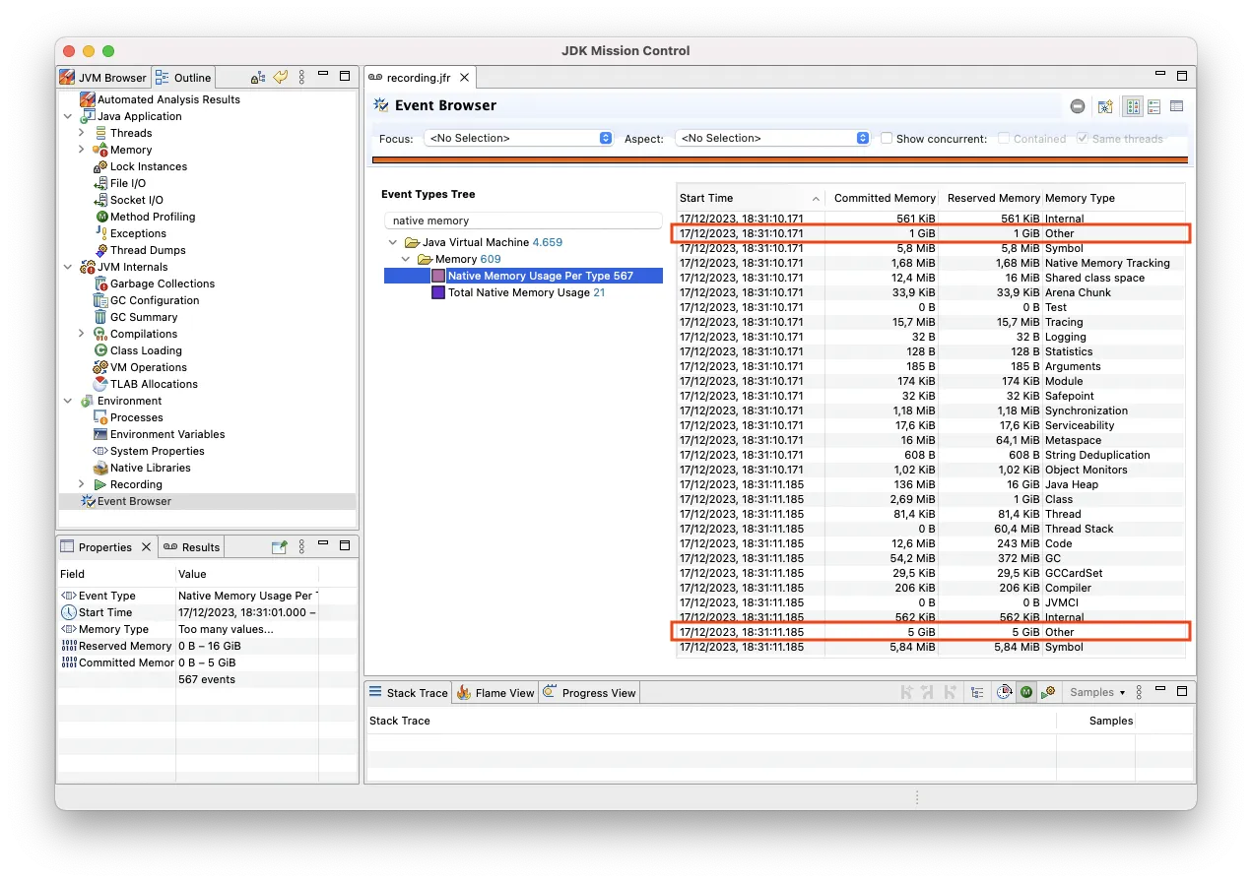Viewport: 1252px width, 883px height.
Task: Click the highlighted three-dot tree toggle in Event Browser toolbar
Action: click(x=1133, y=106)
